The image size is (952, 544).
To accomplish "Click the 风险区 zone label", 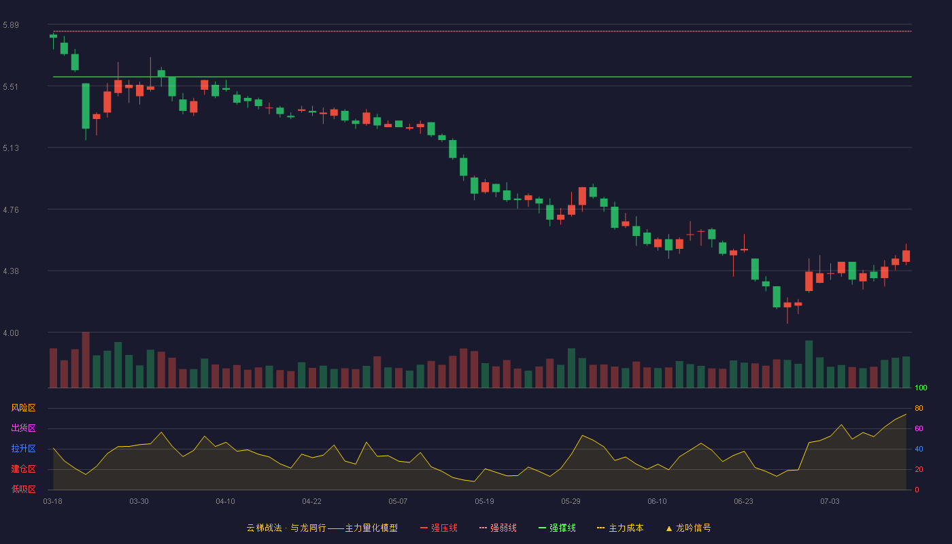I will 23,408.
